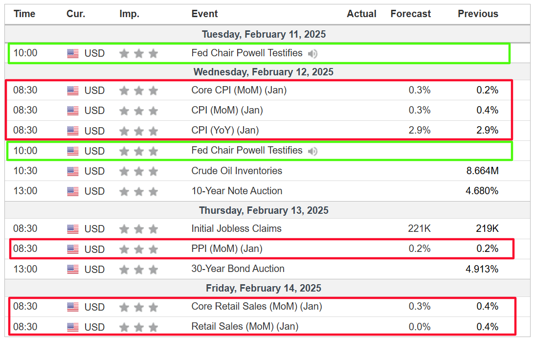Open the 10-Year Note Auction event
This screenshot has width=534, height=339.
coord(237,191)
